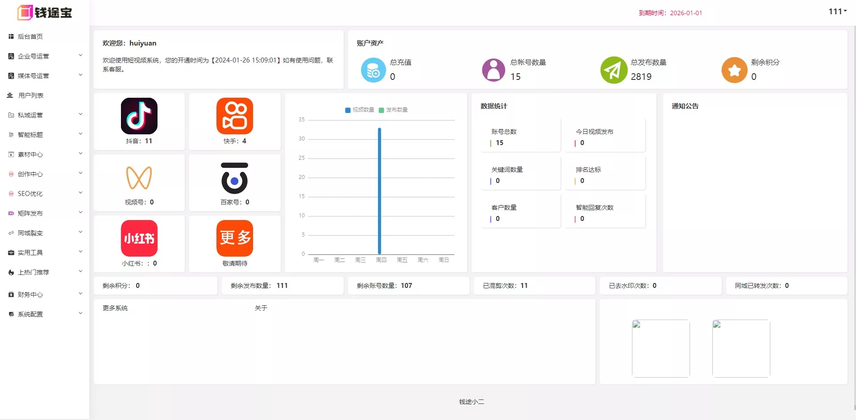
Task: Click the Baijiahao platform icon
Action: pos(235,178)
